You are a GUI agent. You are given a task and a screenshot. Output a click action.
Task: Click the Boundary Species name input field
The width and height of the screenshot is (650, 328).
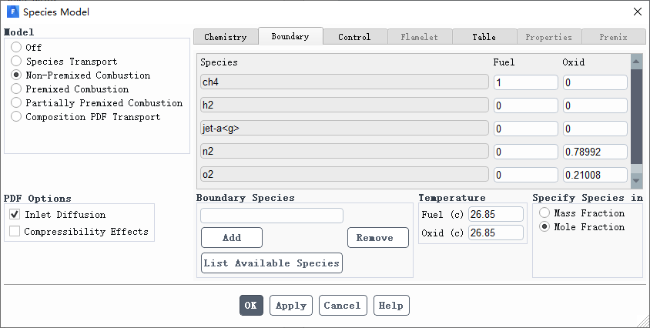pyautogui.click(x=272, y=216)
